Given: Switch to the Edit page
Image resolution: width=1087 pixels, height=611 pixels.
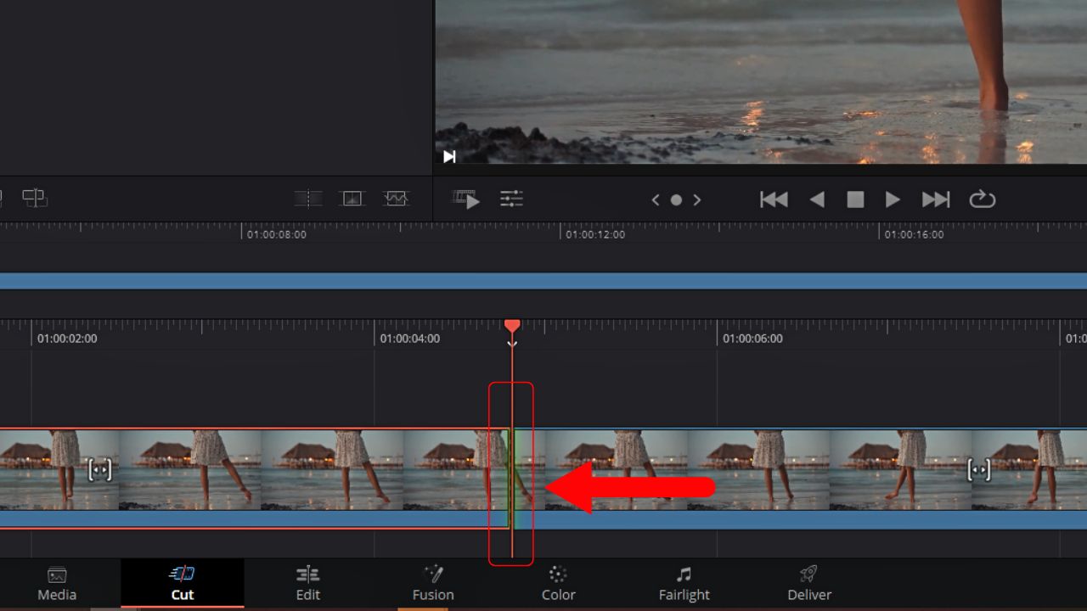Looking at the screenshot, I should (307, 582).
